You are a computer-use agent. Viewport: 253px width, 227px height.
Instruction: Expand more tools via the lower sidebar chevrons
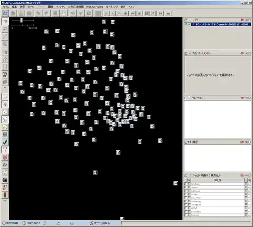[5, 201]
